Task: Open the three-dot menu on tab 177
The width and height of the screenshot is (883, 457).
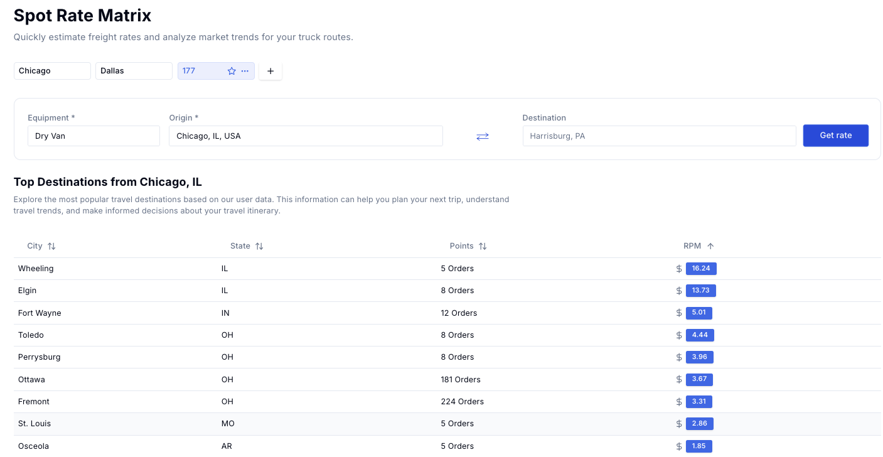Action: click(245, 71)
